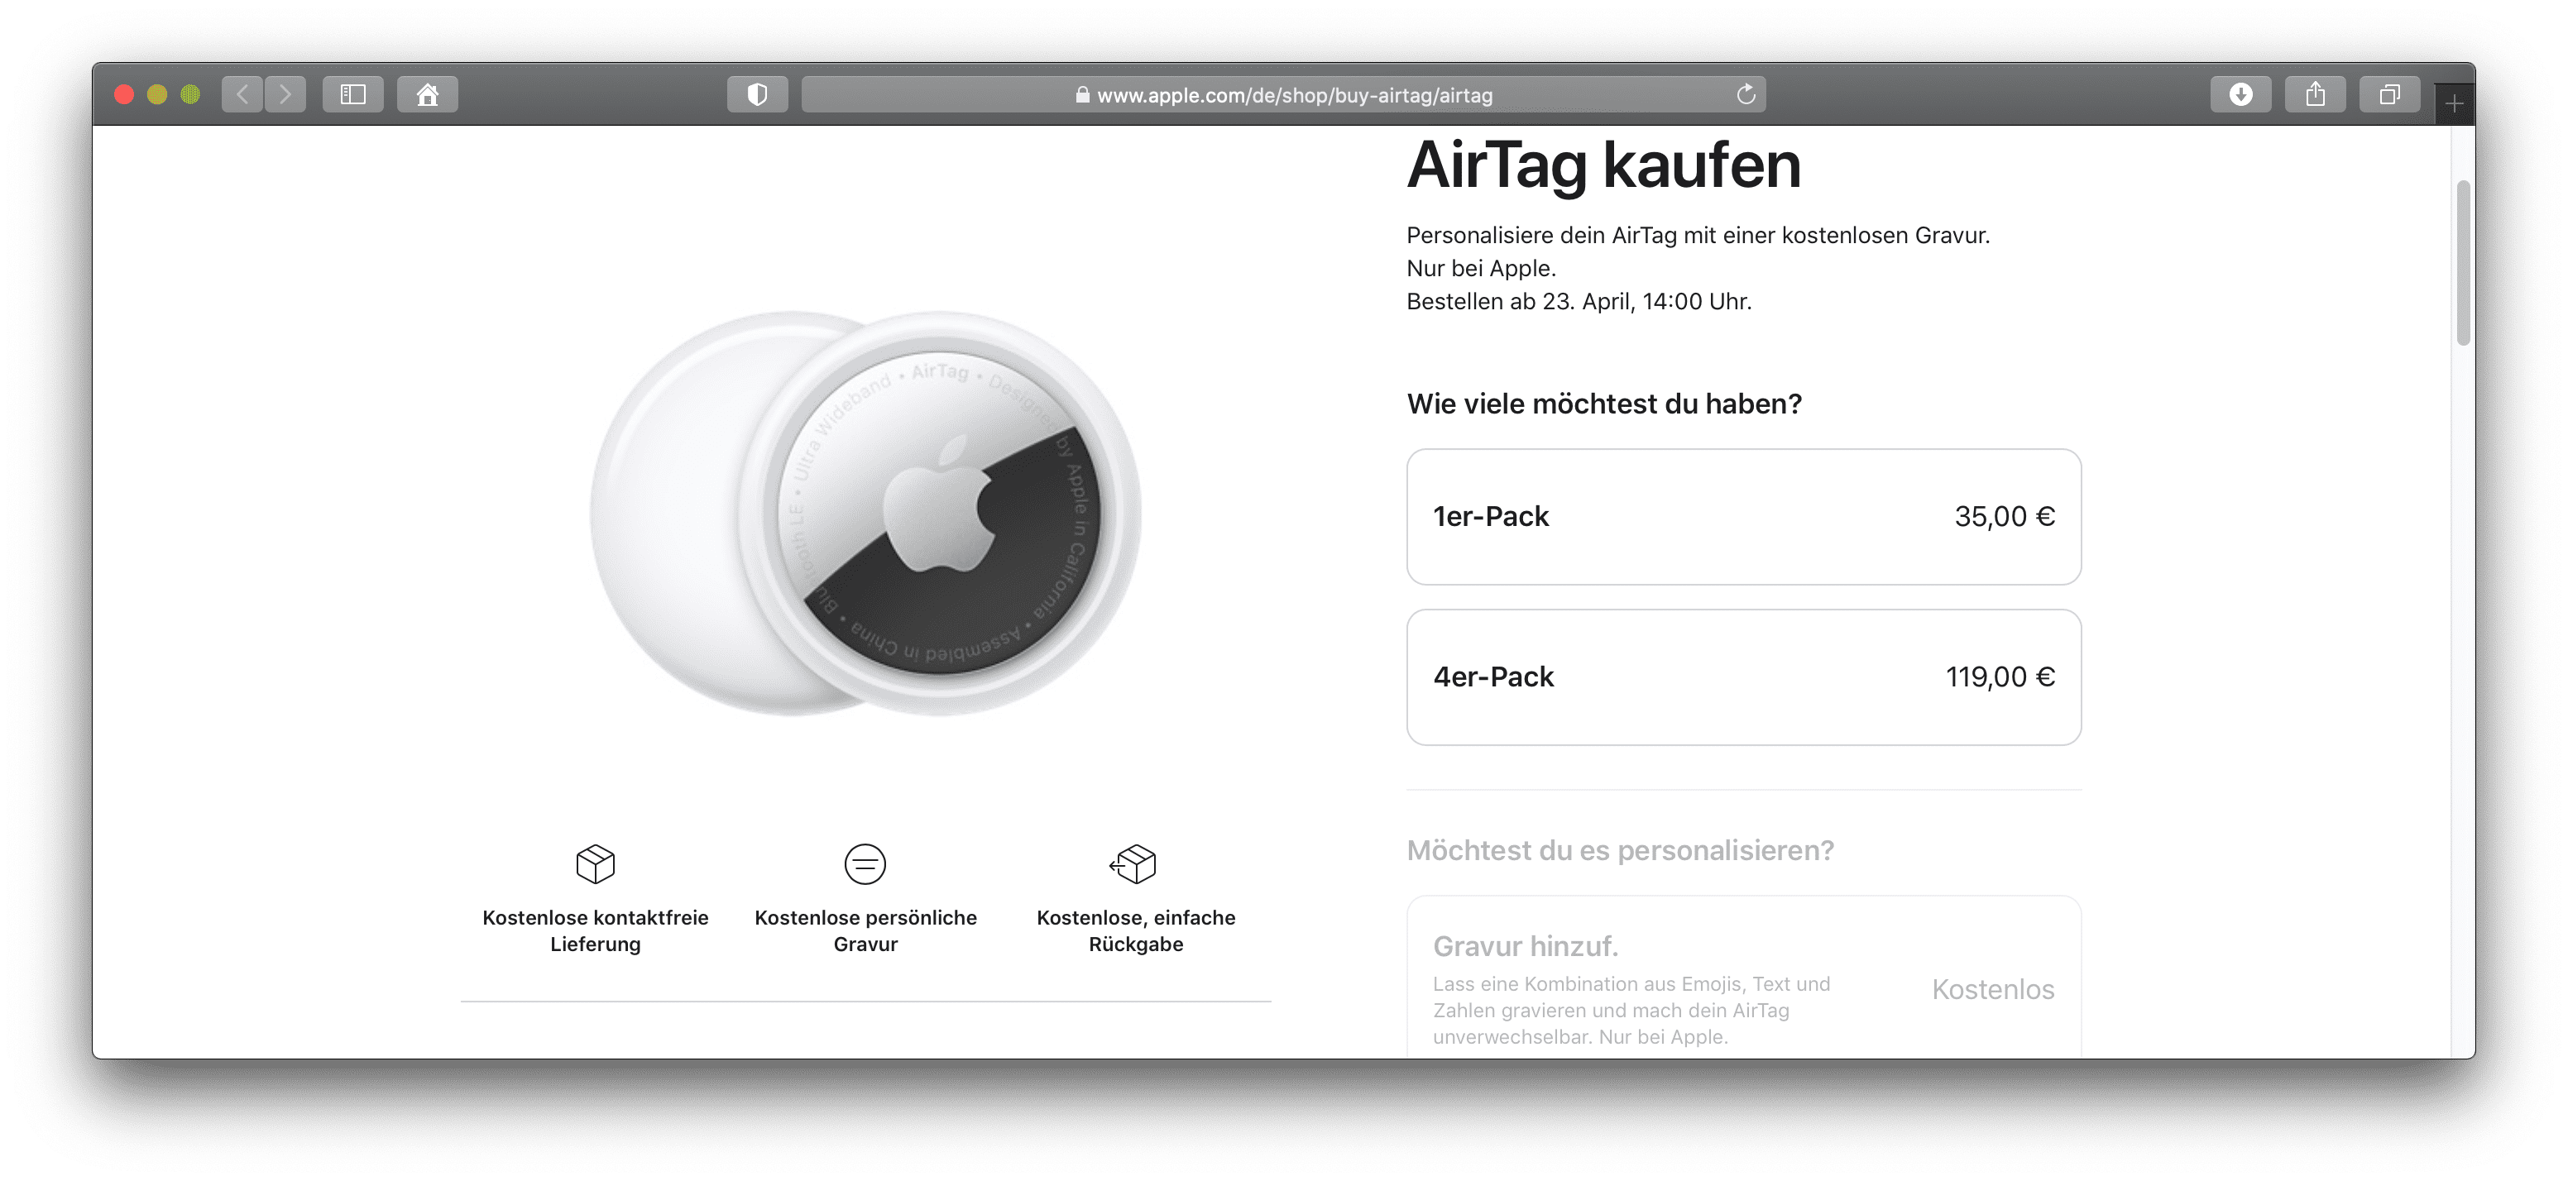Click the 'Kostenlos' engraving price label
This screenshot has height=1181, width=2568.
click(x=1993, y=988)
